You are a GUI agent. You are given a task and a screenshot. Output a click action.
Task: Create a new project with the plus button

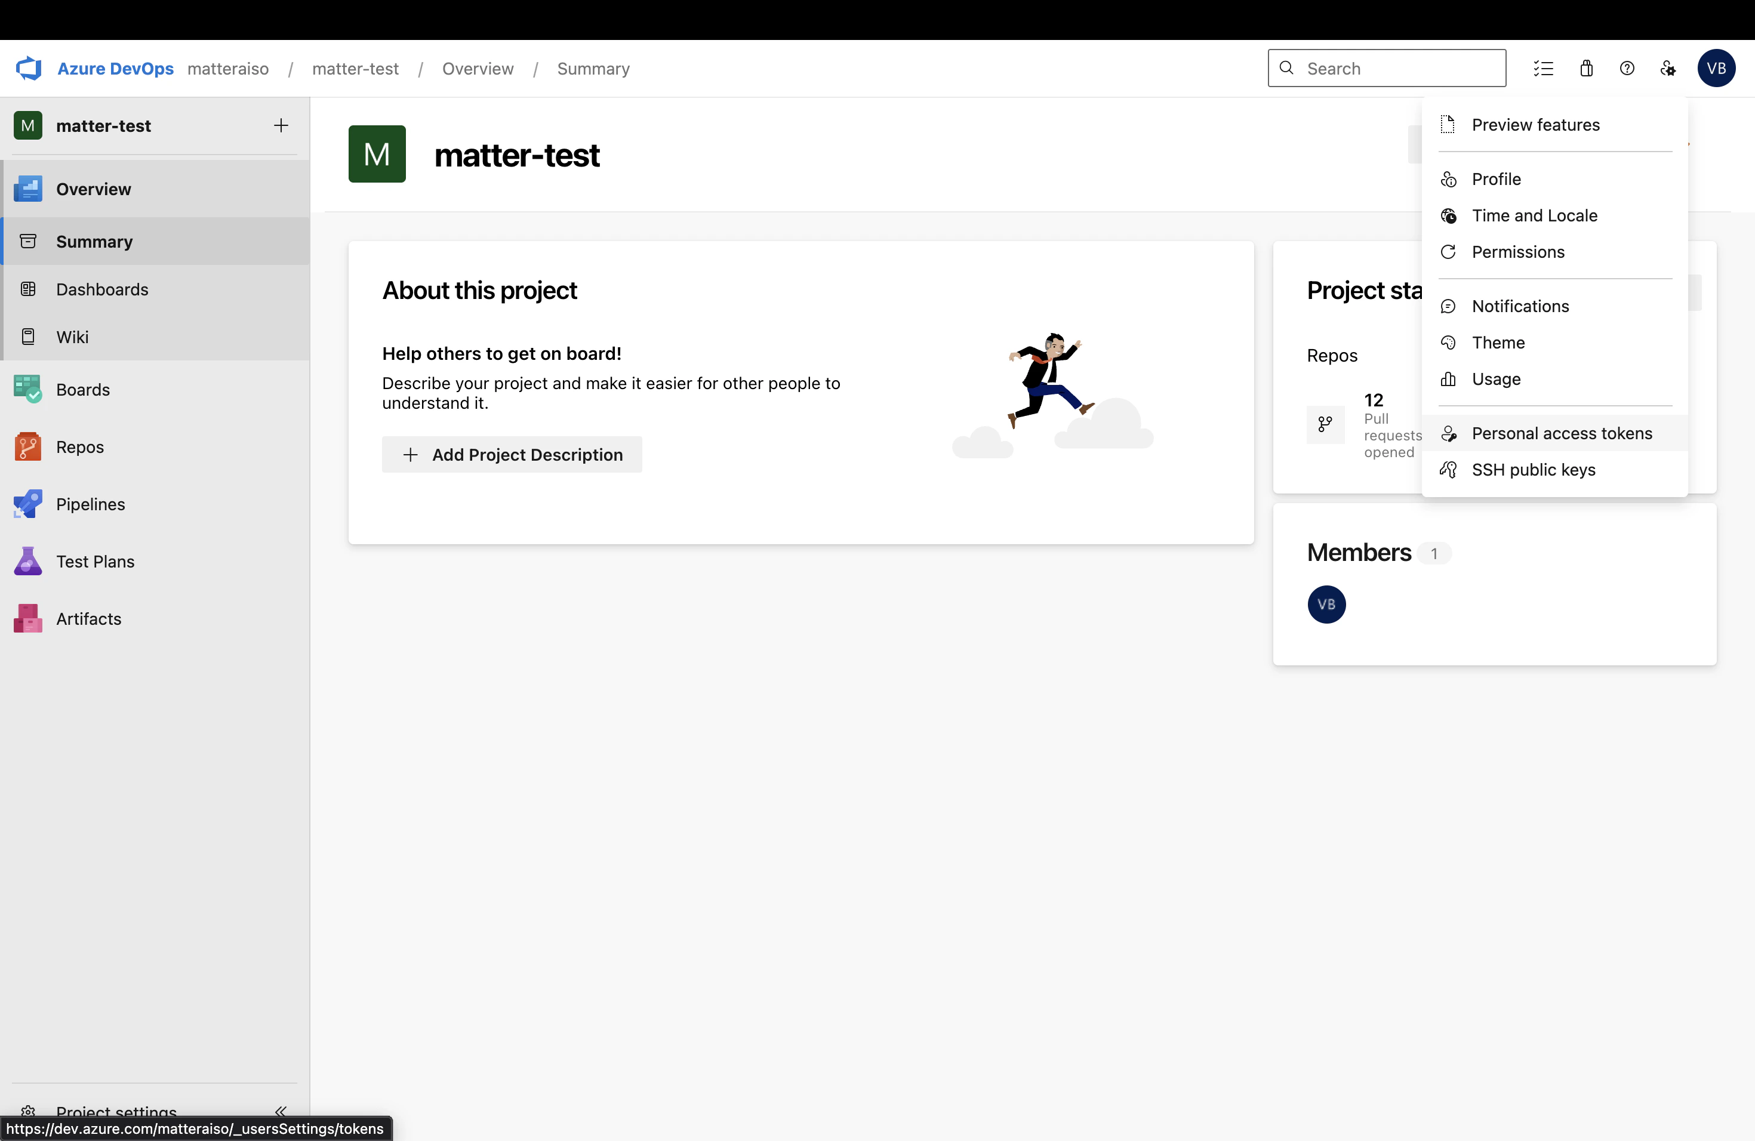tap(281, 125)
